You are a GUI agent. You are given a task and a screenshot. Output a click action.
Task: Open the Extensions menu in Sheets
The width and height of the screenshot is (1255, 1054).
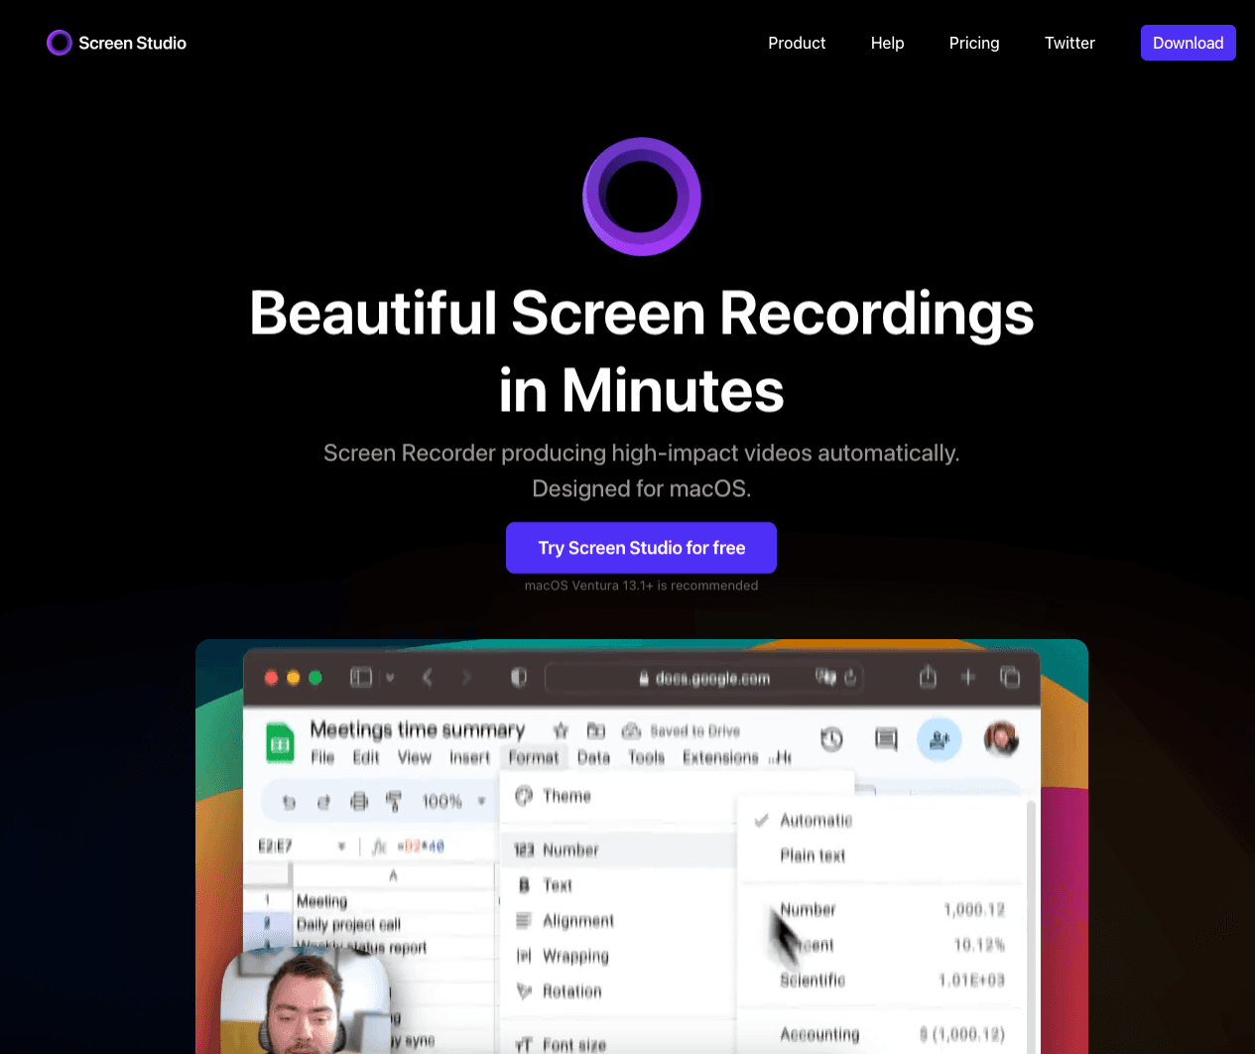point(720,757)
